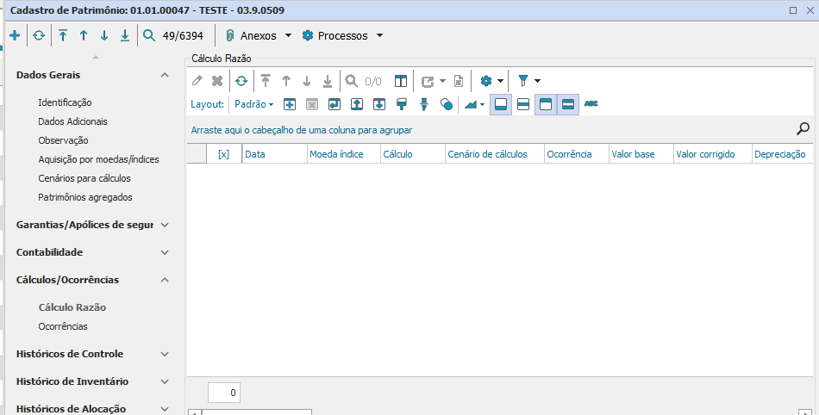Click the magnifier search icon beside 49/6394
The height and width of the screenshot is (415, 819).
pos(149,36)
